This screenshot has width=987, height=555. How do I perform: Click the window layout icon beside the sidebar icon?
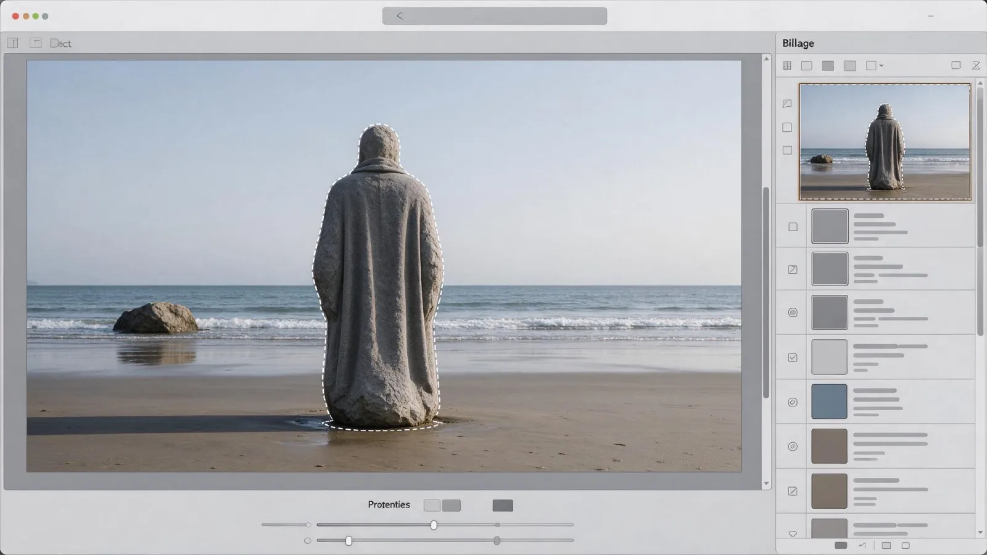pos(36,43)
